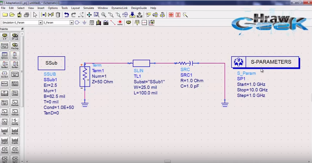This screenshot has width=312, height=163.
Task: Place the Meas Eqn palette item
Action: (x=4, y=102)
